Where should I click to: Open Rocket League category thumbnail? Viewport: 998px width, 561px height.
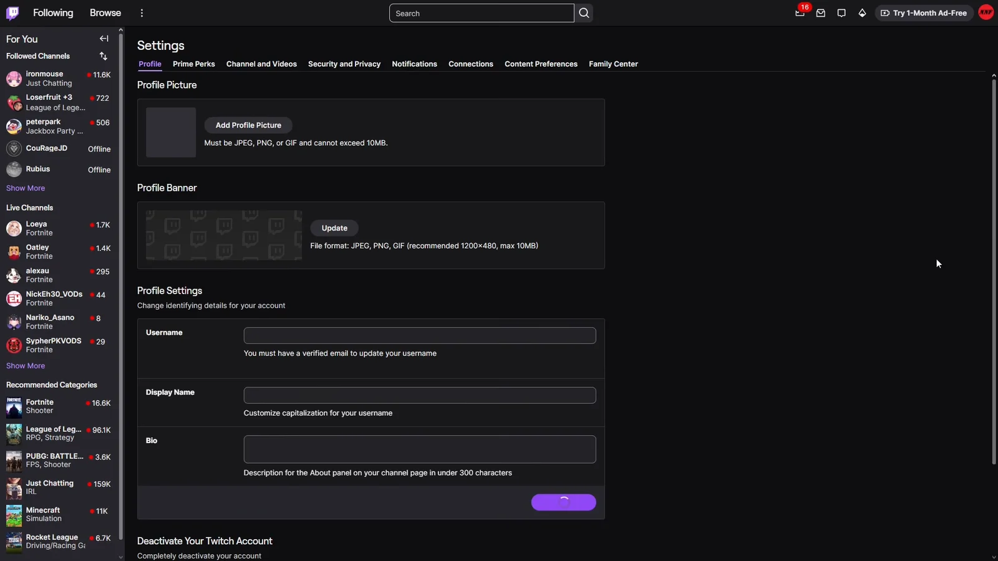(14, 542)
